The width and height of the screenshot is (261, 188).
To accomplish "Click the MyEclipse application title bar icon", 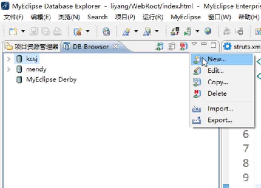I will tap(5, 6).
